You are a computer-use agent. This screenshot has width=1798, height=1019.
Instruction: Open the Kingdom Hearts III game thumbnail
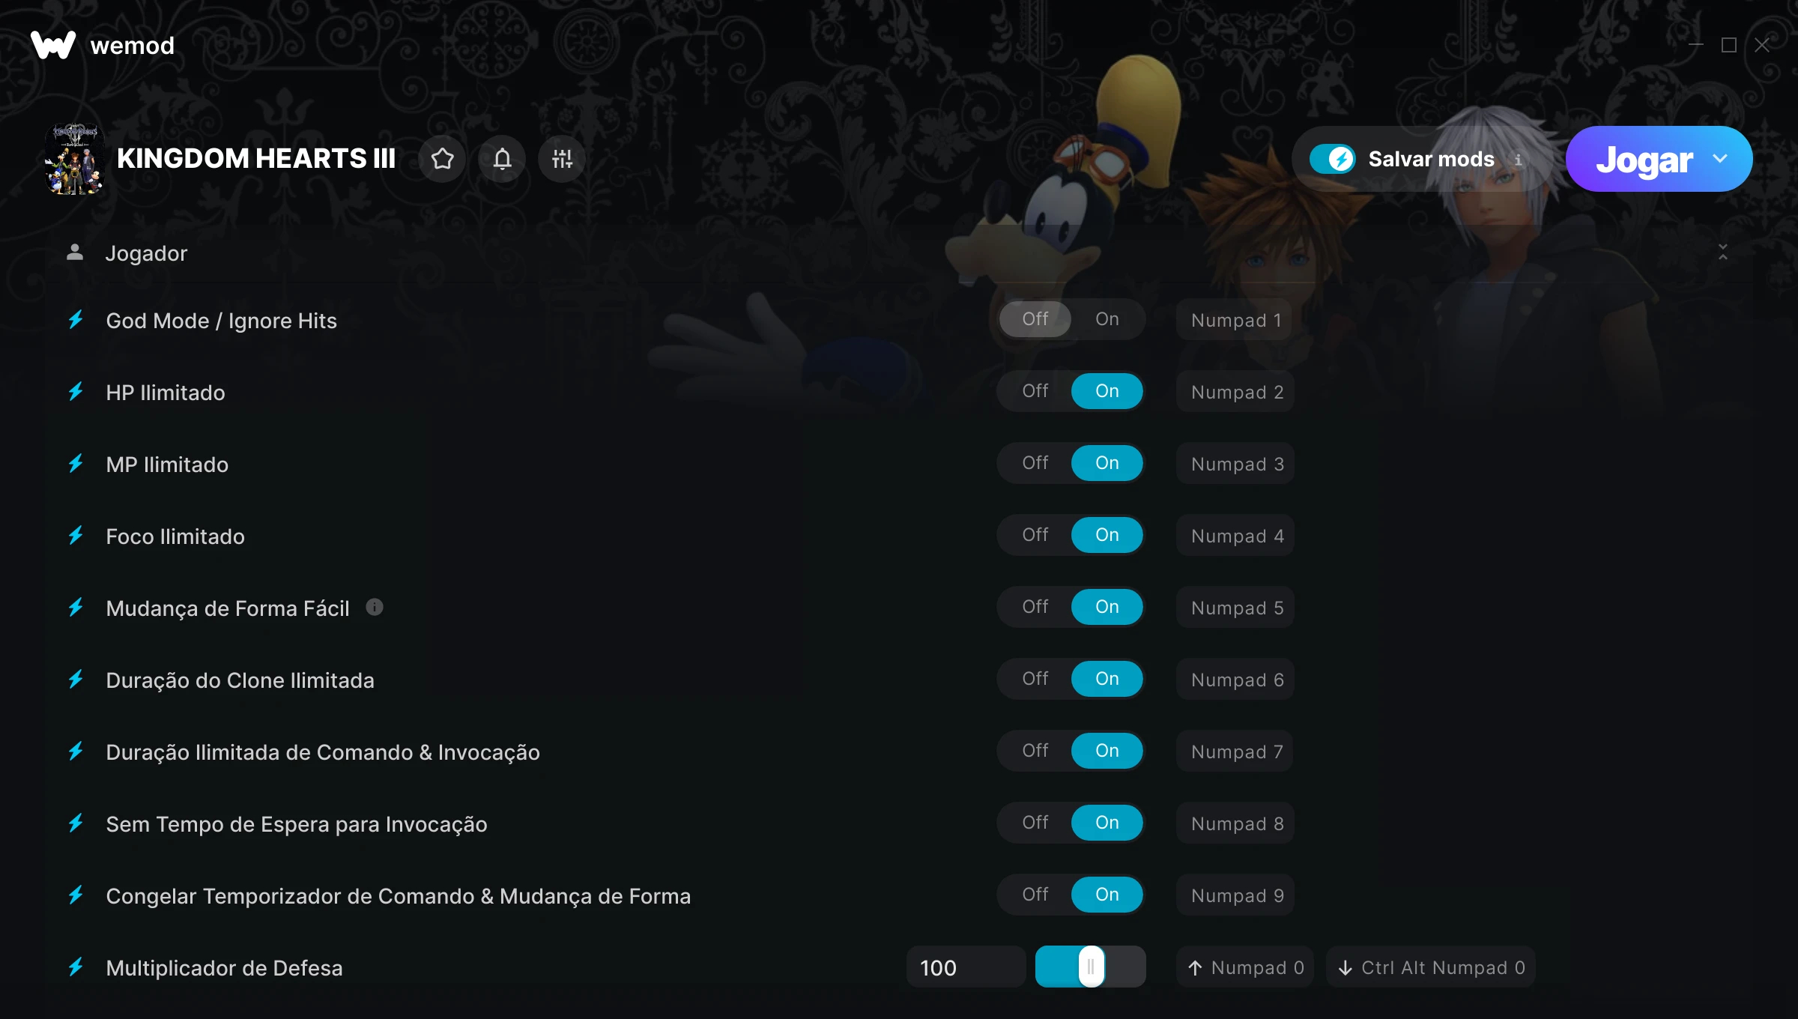pos(74,159)
